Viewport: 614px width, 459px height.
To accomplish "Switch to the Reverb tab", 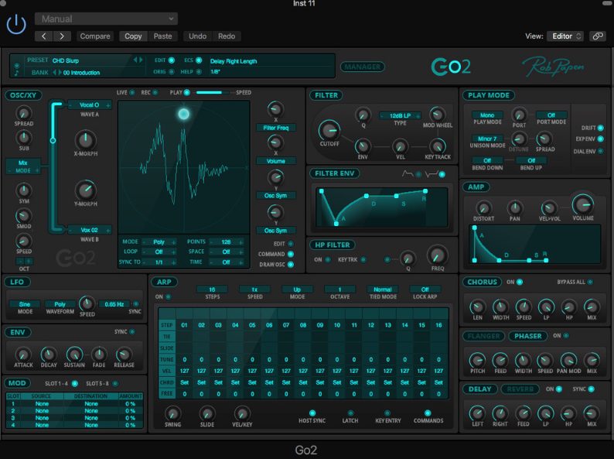I will 520,389.
